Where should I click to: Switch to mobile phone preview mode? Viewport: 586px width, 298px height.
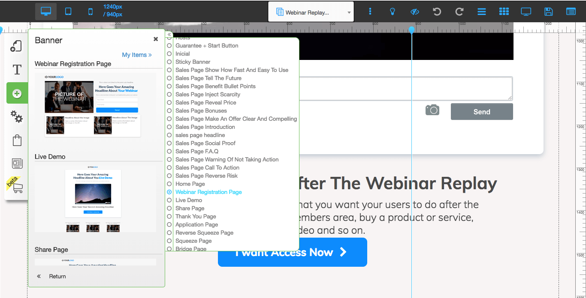pos(90,12)
